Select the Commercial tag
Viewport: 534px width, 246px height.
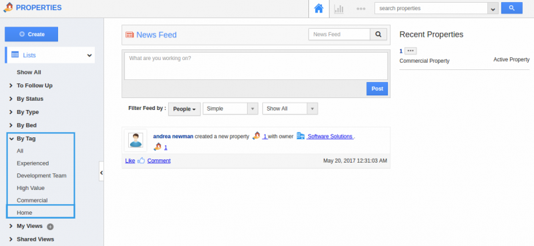(x=32, y=201)
